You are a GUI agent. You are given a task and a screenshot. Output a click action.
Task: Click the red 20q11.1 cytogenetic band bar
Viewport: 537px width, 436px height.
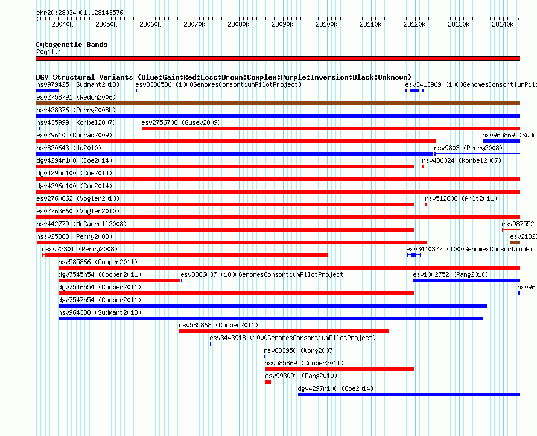[x=278, y=58]
